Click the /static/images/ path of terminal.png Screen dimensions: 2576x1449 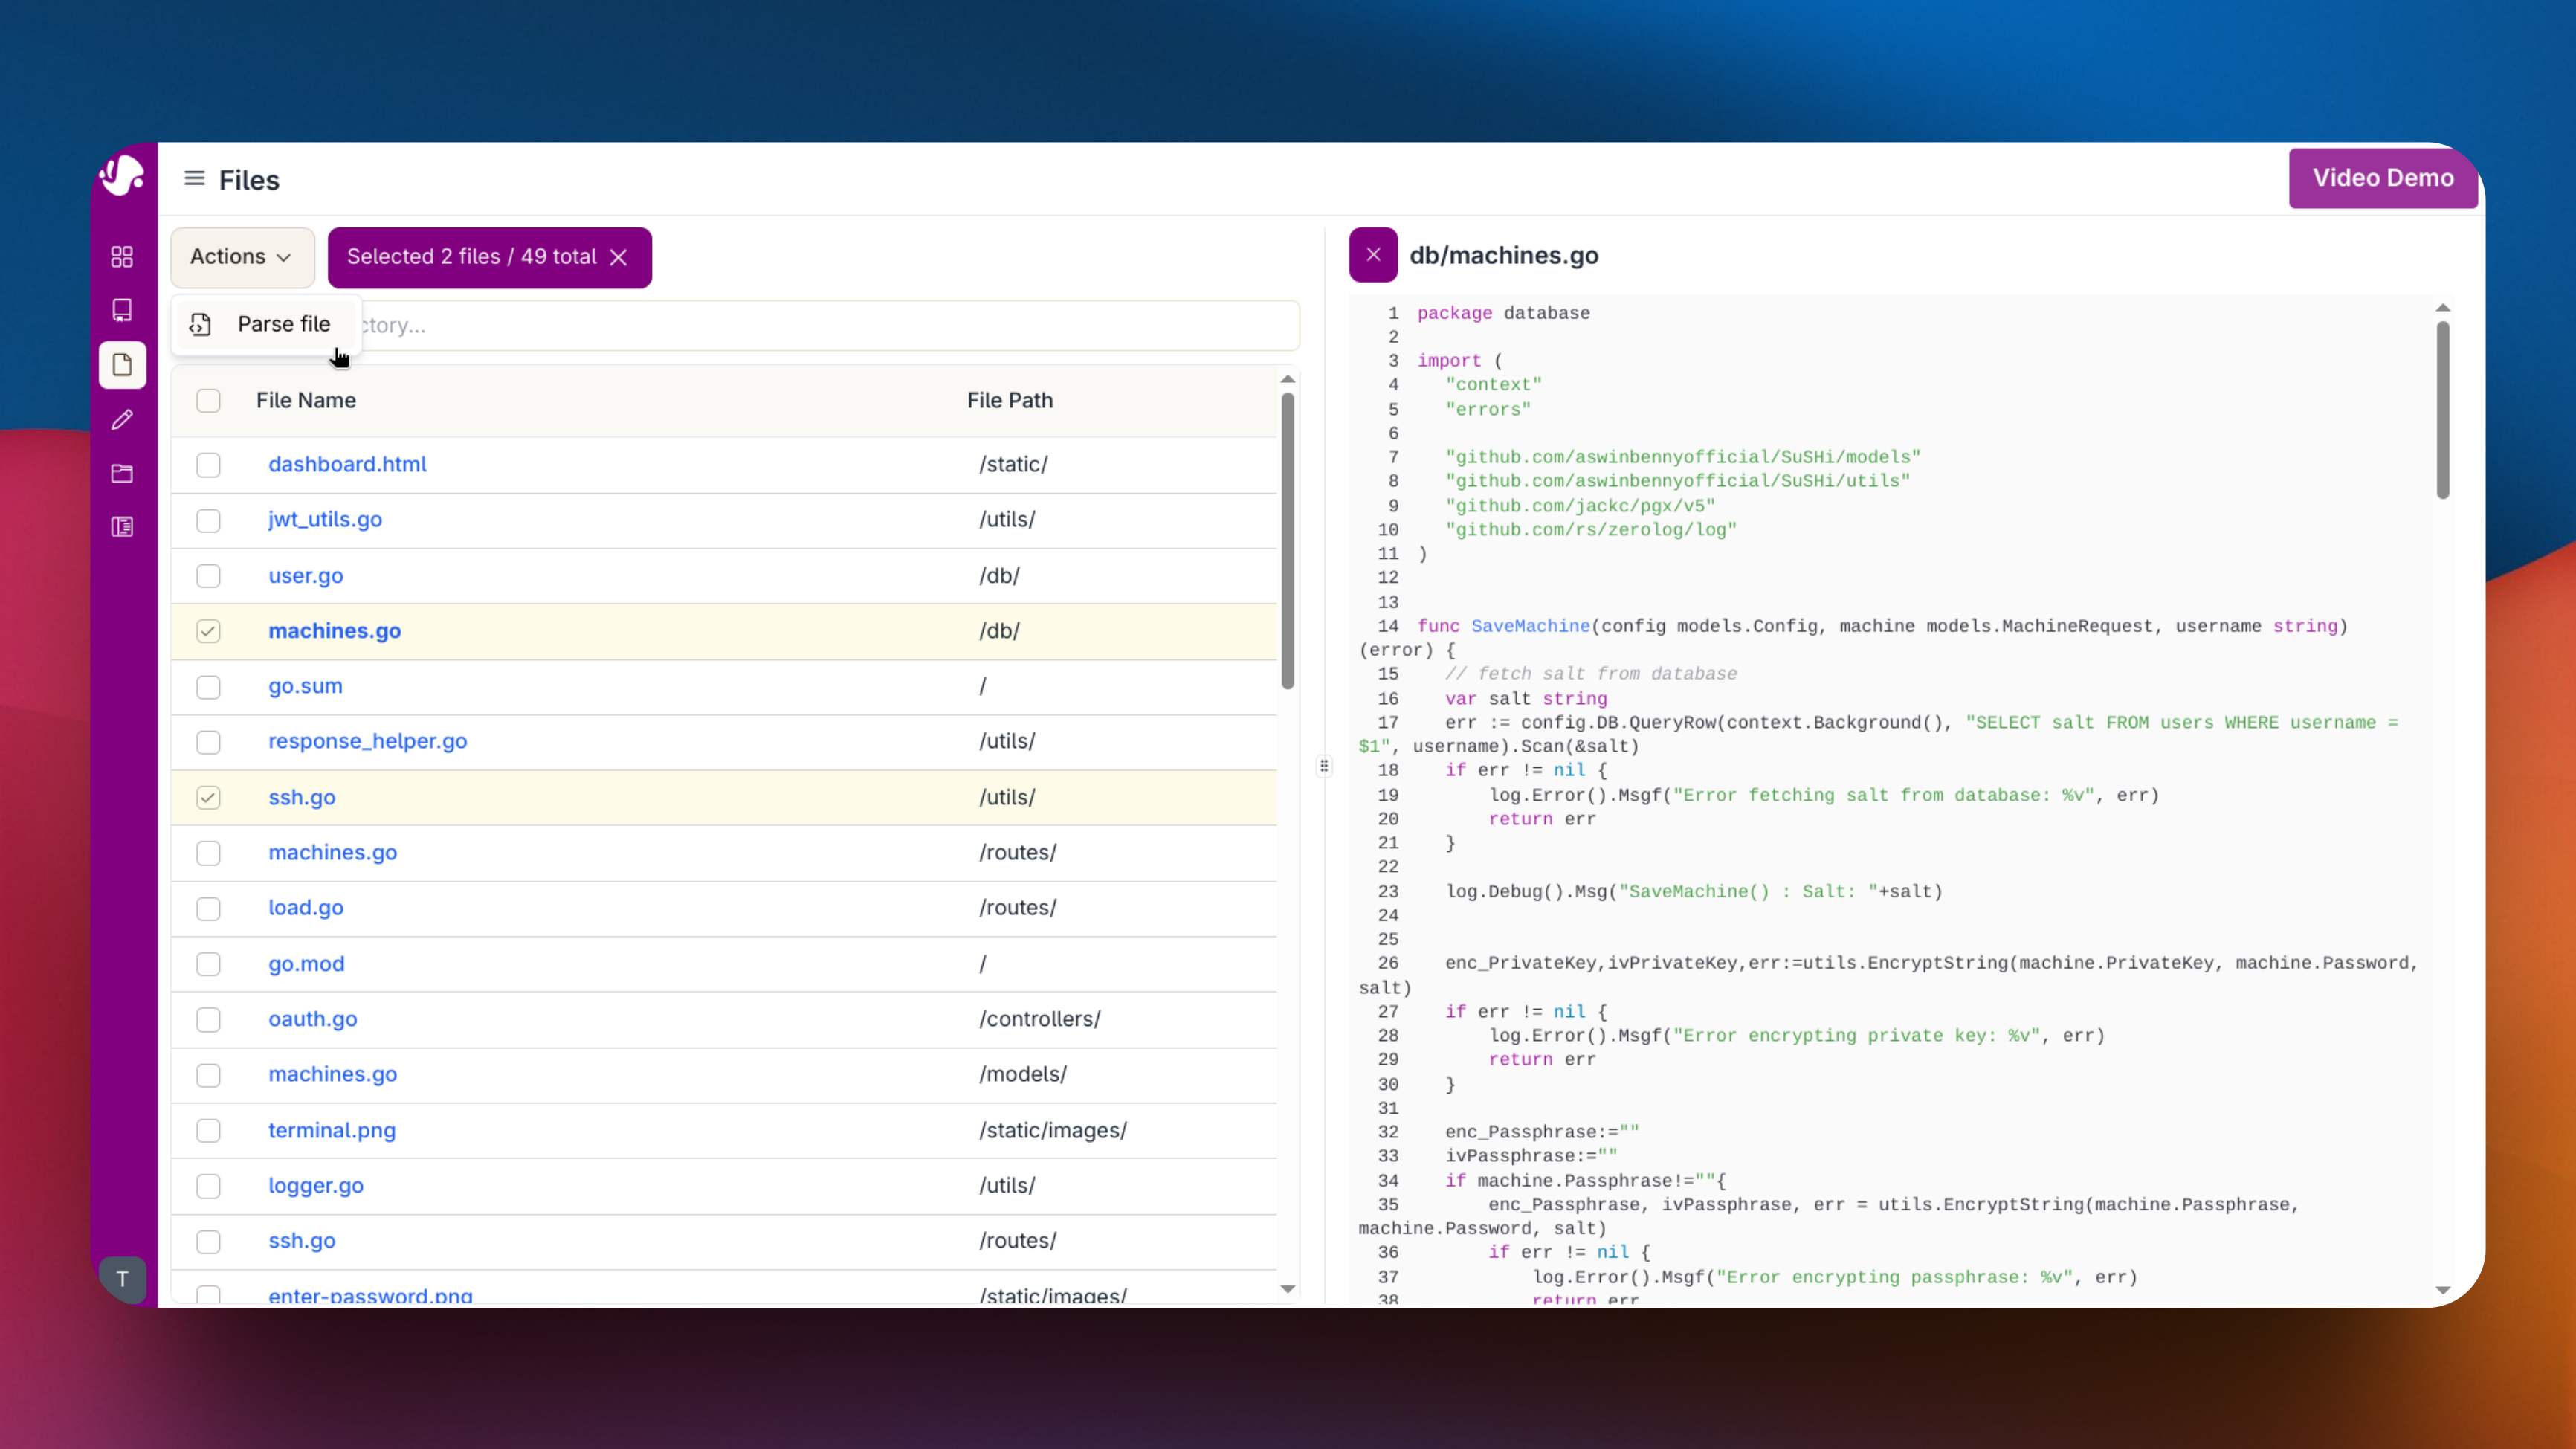1052,1130
